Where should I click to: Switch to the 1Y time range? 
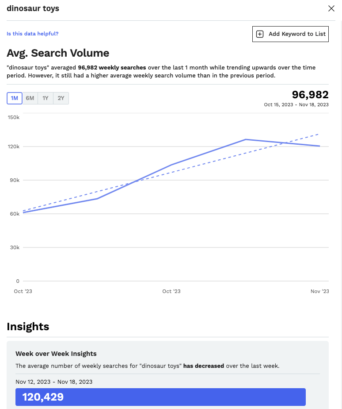pyautogui.click(x=46, y=98)
